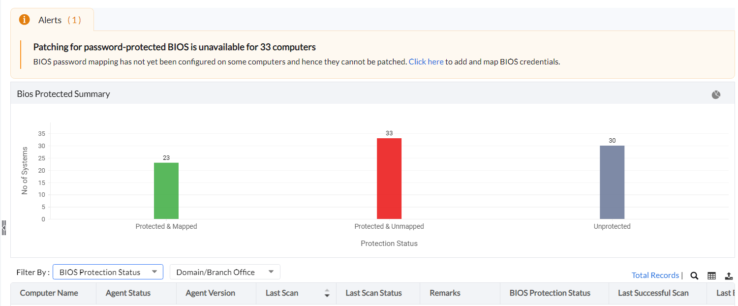
Task: Open the BIOS Protection Status filter dropdown
Action: point(108,272)
